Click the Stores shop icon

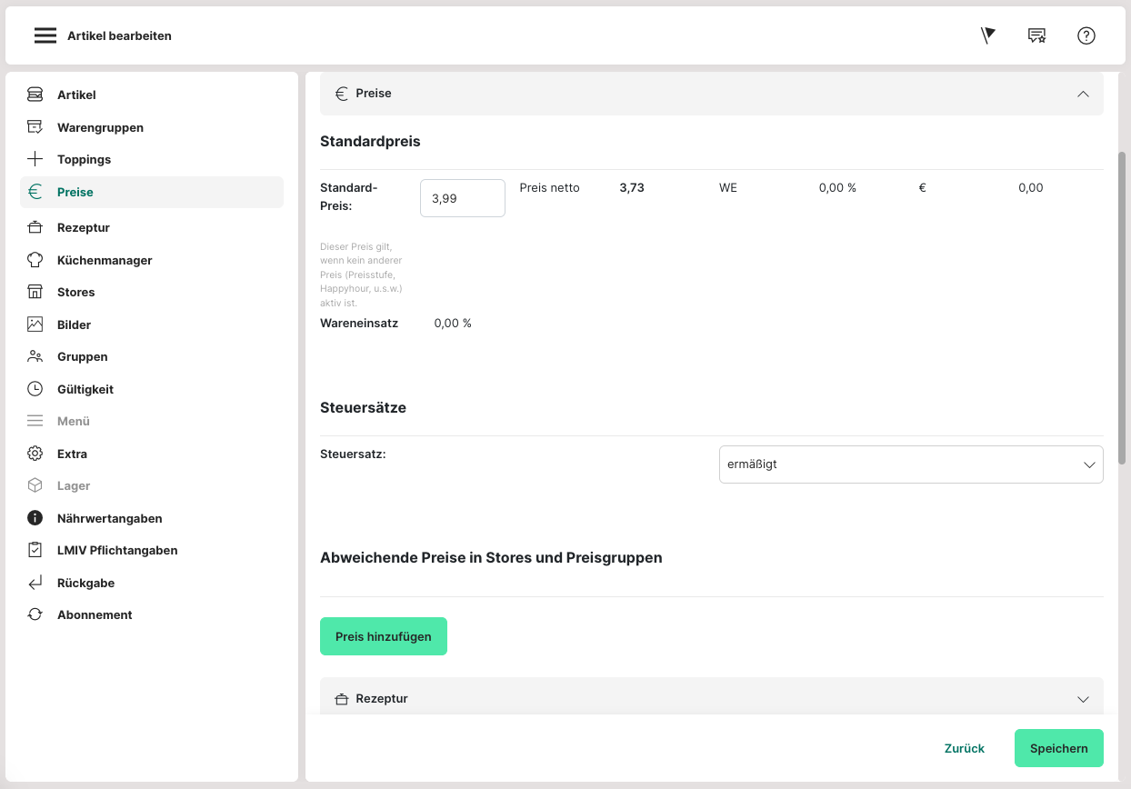click(x=35, y=292)
